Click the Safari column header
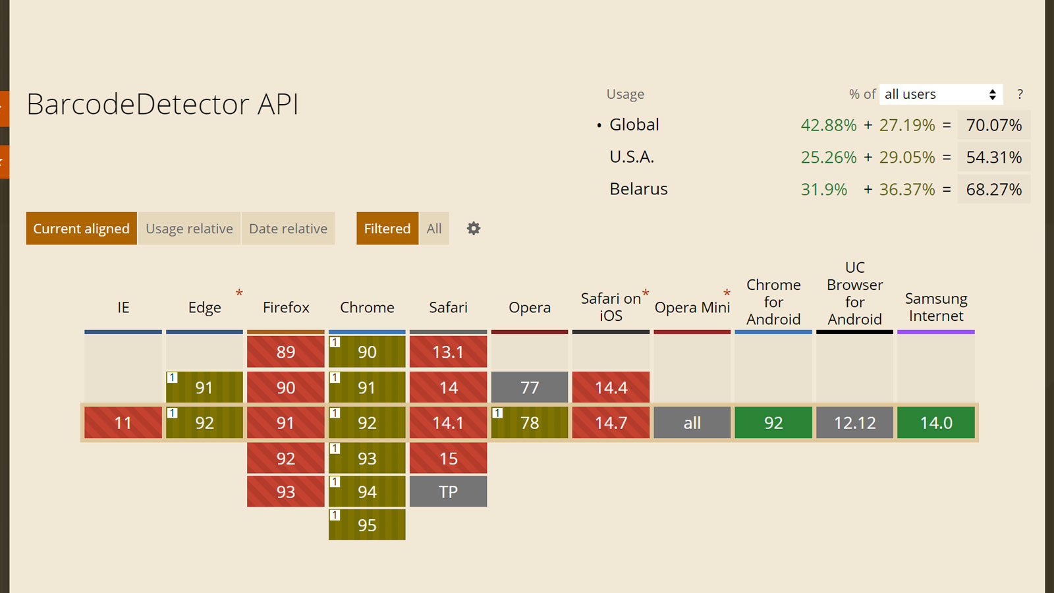This screenshot has width=1054, height=593. click(x=448, y=307)
